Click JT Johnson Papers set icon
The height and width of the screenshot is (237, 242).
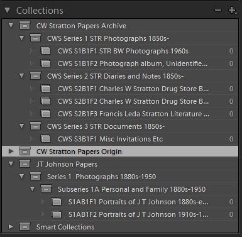[25, 164]
